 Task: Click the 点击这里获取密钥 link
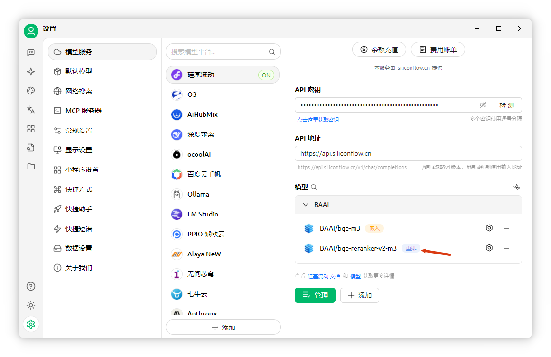point(318,120)
